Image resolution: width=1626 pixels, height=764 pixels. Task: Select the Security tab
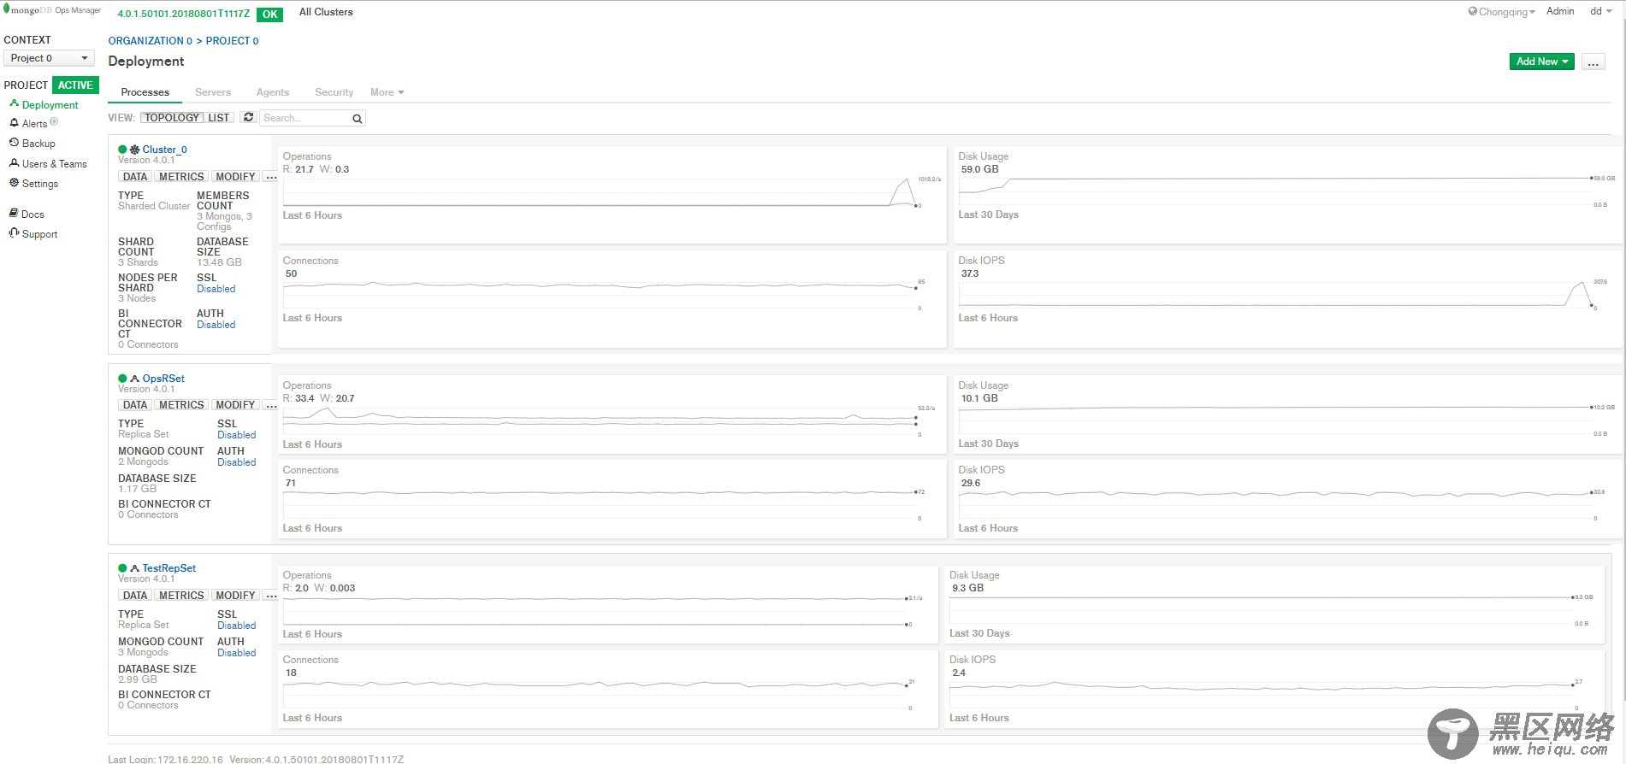(x=334, y=92)
